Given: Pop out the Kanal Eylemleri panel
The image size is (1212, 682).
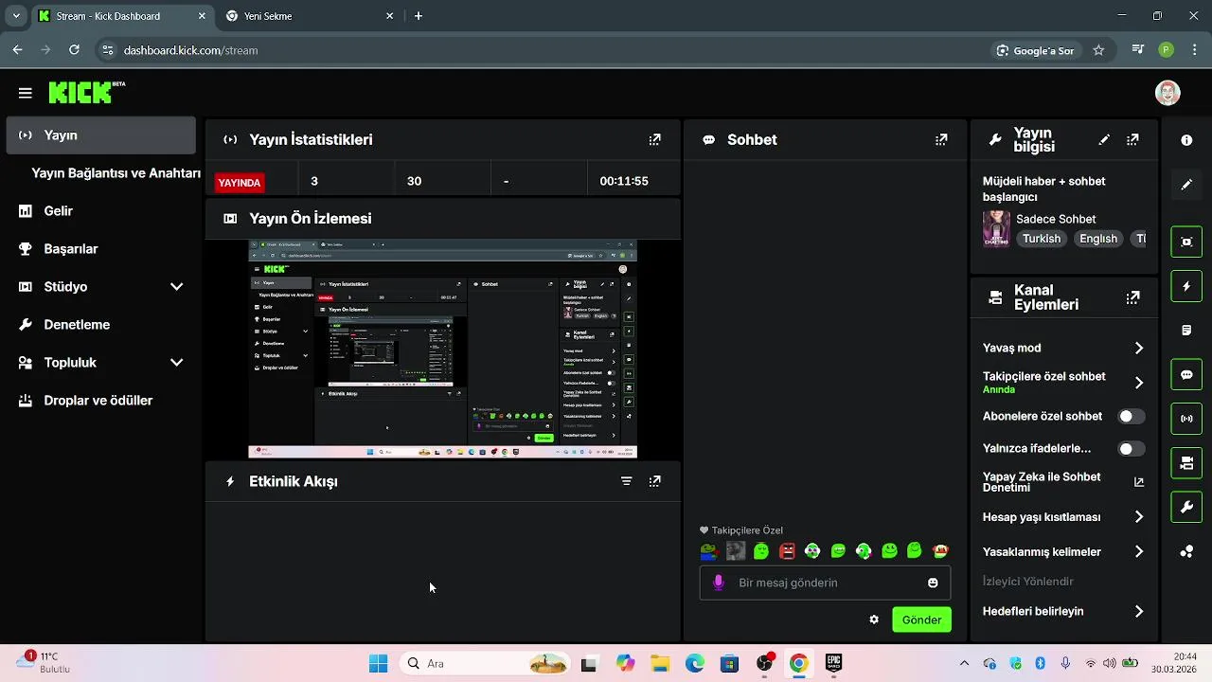Looking at the screenshot, I should 1132,297.
